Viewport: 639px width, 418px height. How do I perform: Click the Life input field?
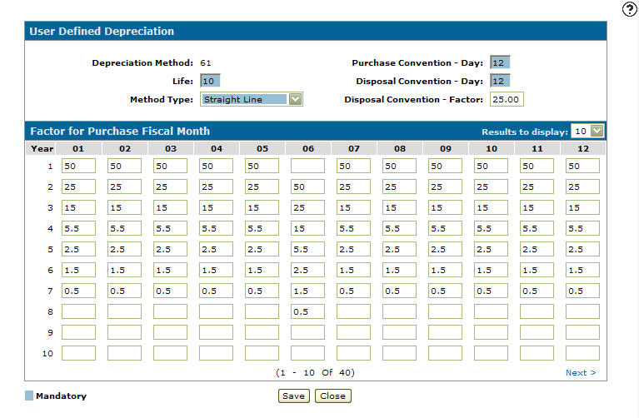point(210,81)
